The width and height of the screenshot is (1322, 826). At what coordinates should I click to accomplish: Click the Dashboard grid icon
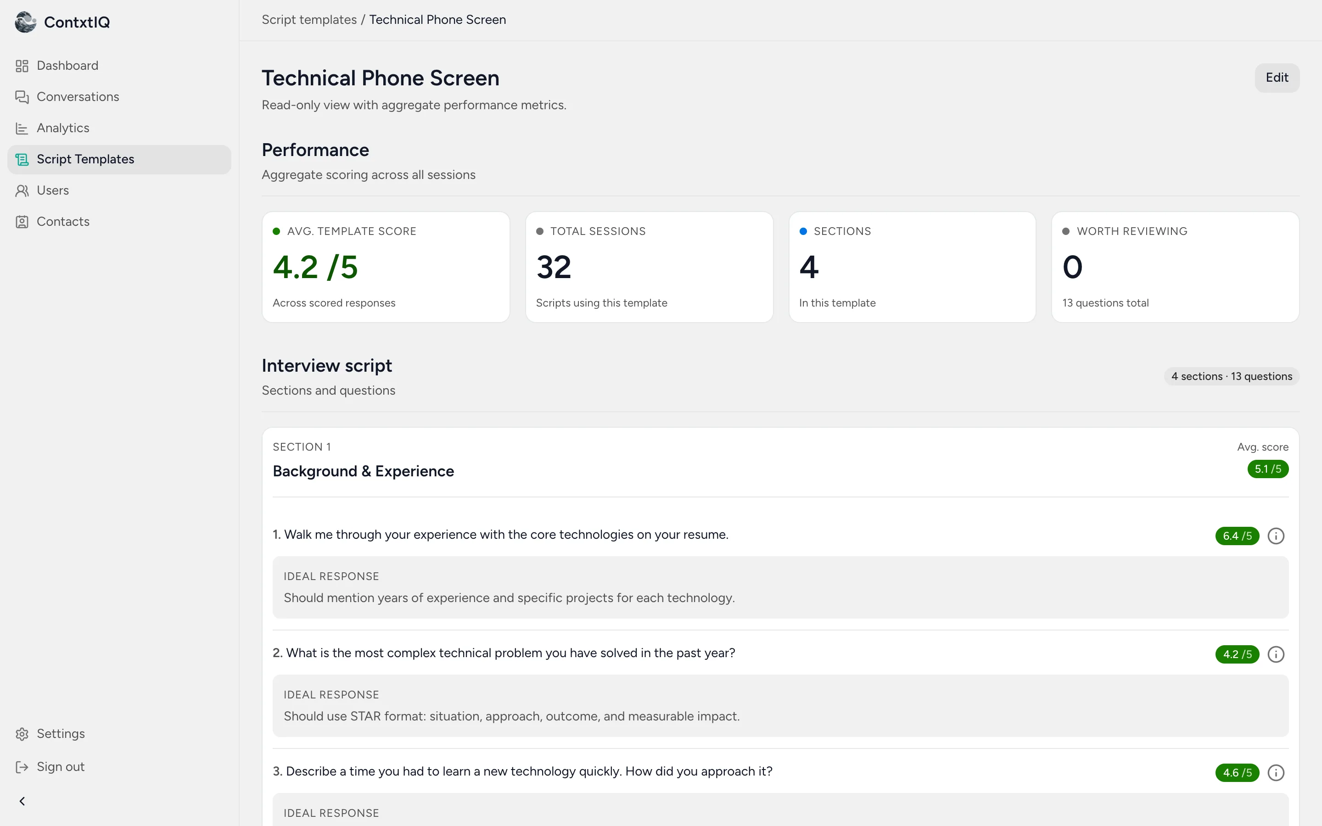[x=22, y=66]
